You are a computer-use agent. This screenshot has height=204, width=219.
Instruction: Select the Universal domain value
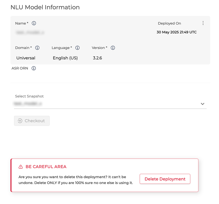[x=26, y=58]
